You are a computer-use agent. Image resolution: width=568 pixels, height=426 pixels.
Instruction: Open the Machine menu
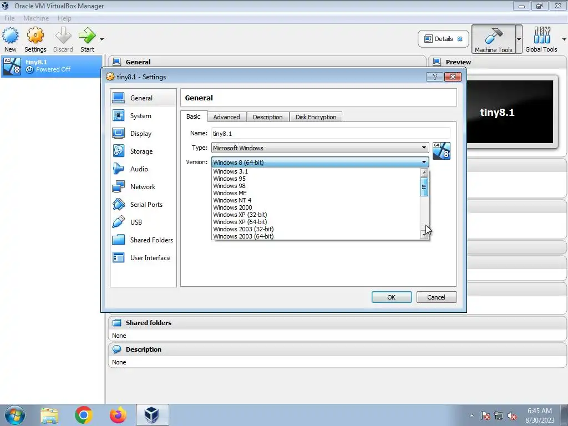[36, 18]
